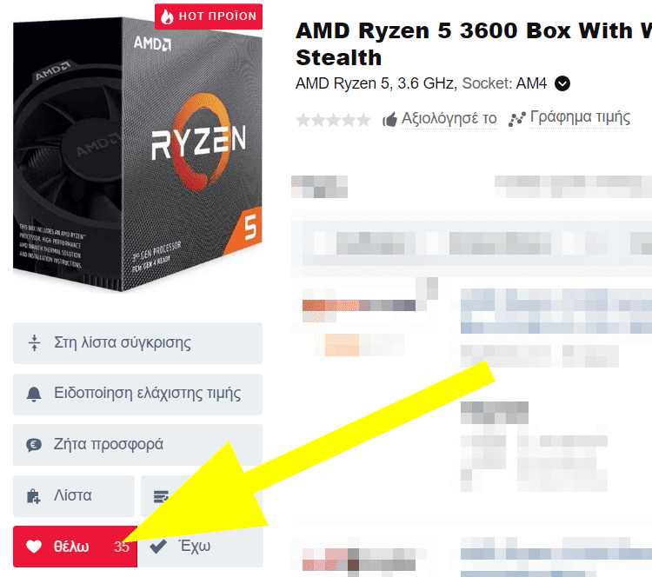Click the shopping bag plus icon
The width and height of the screenshot is (652, 577).
33,496
